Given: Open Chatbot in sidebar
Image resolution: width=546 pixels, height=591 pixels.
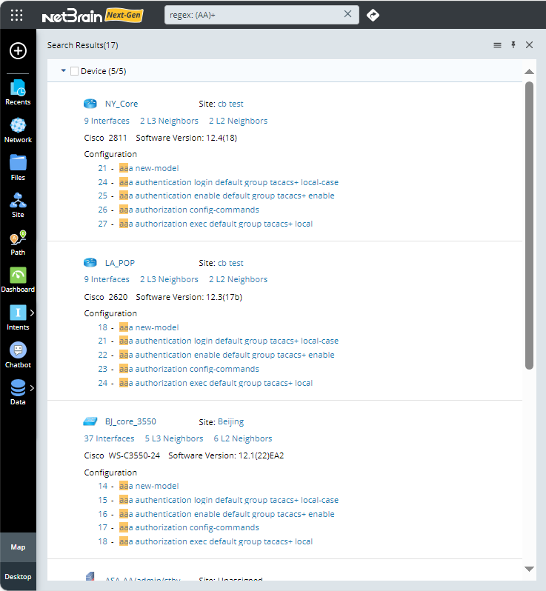Looking at the screenshot, I should click(x=18, y=355).
